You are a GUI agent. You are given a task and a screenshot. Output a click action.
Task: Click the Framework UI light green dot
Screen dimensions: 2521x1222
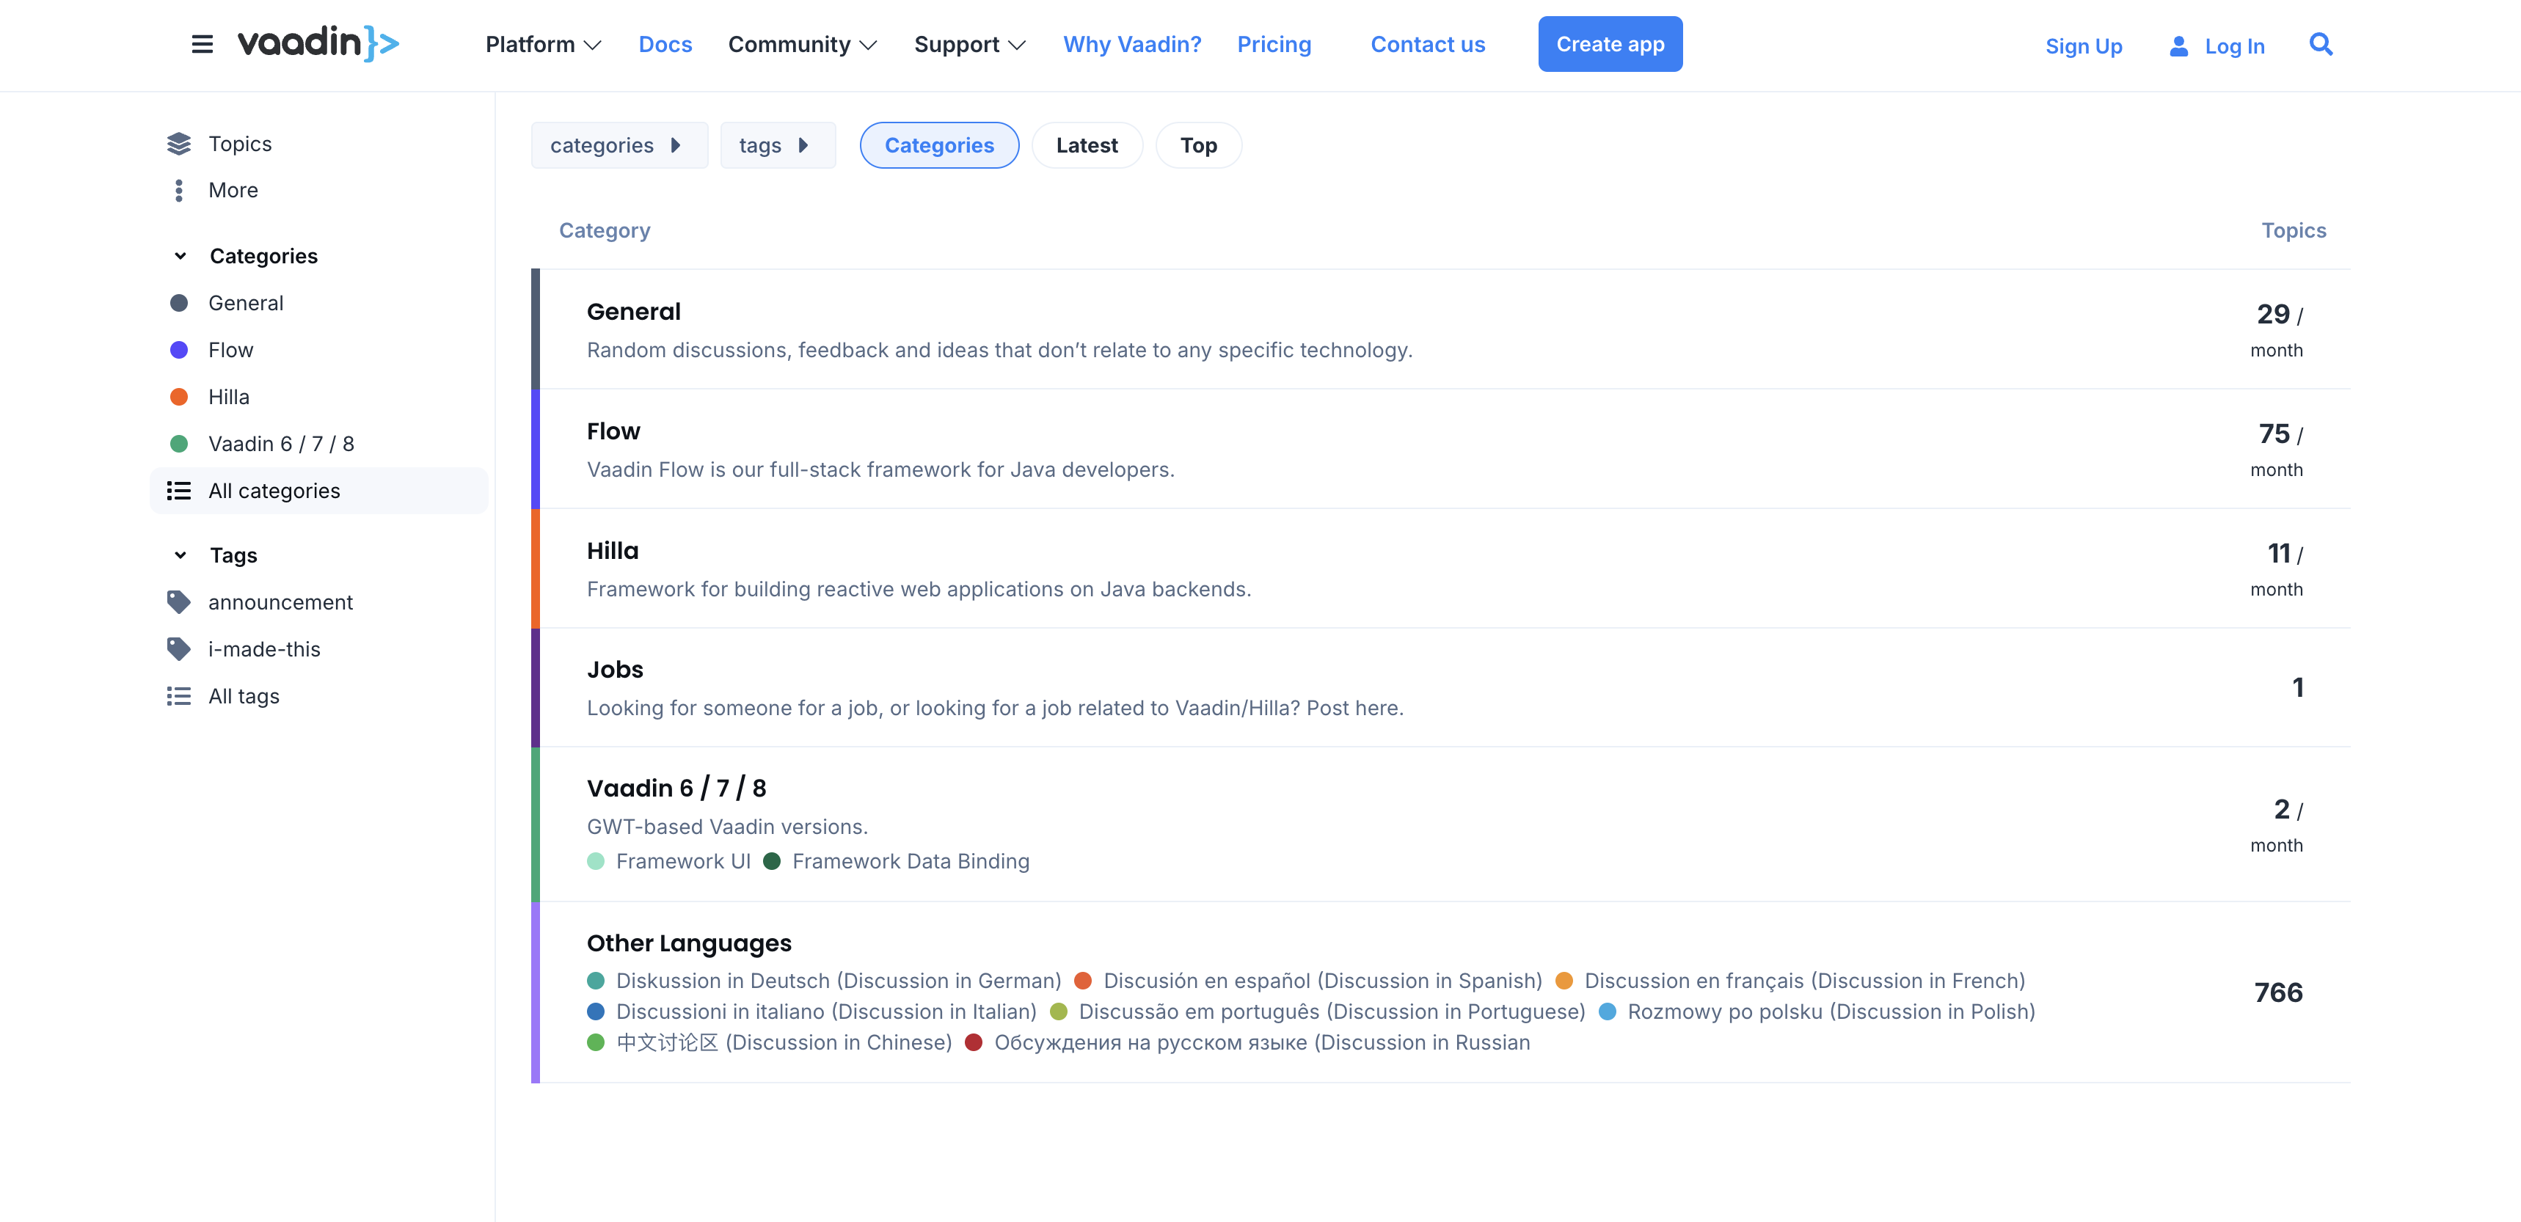[x=596, y=861]
